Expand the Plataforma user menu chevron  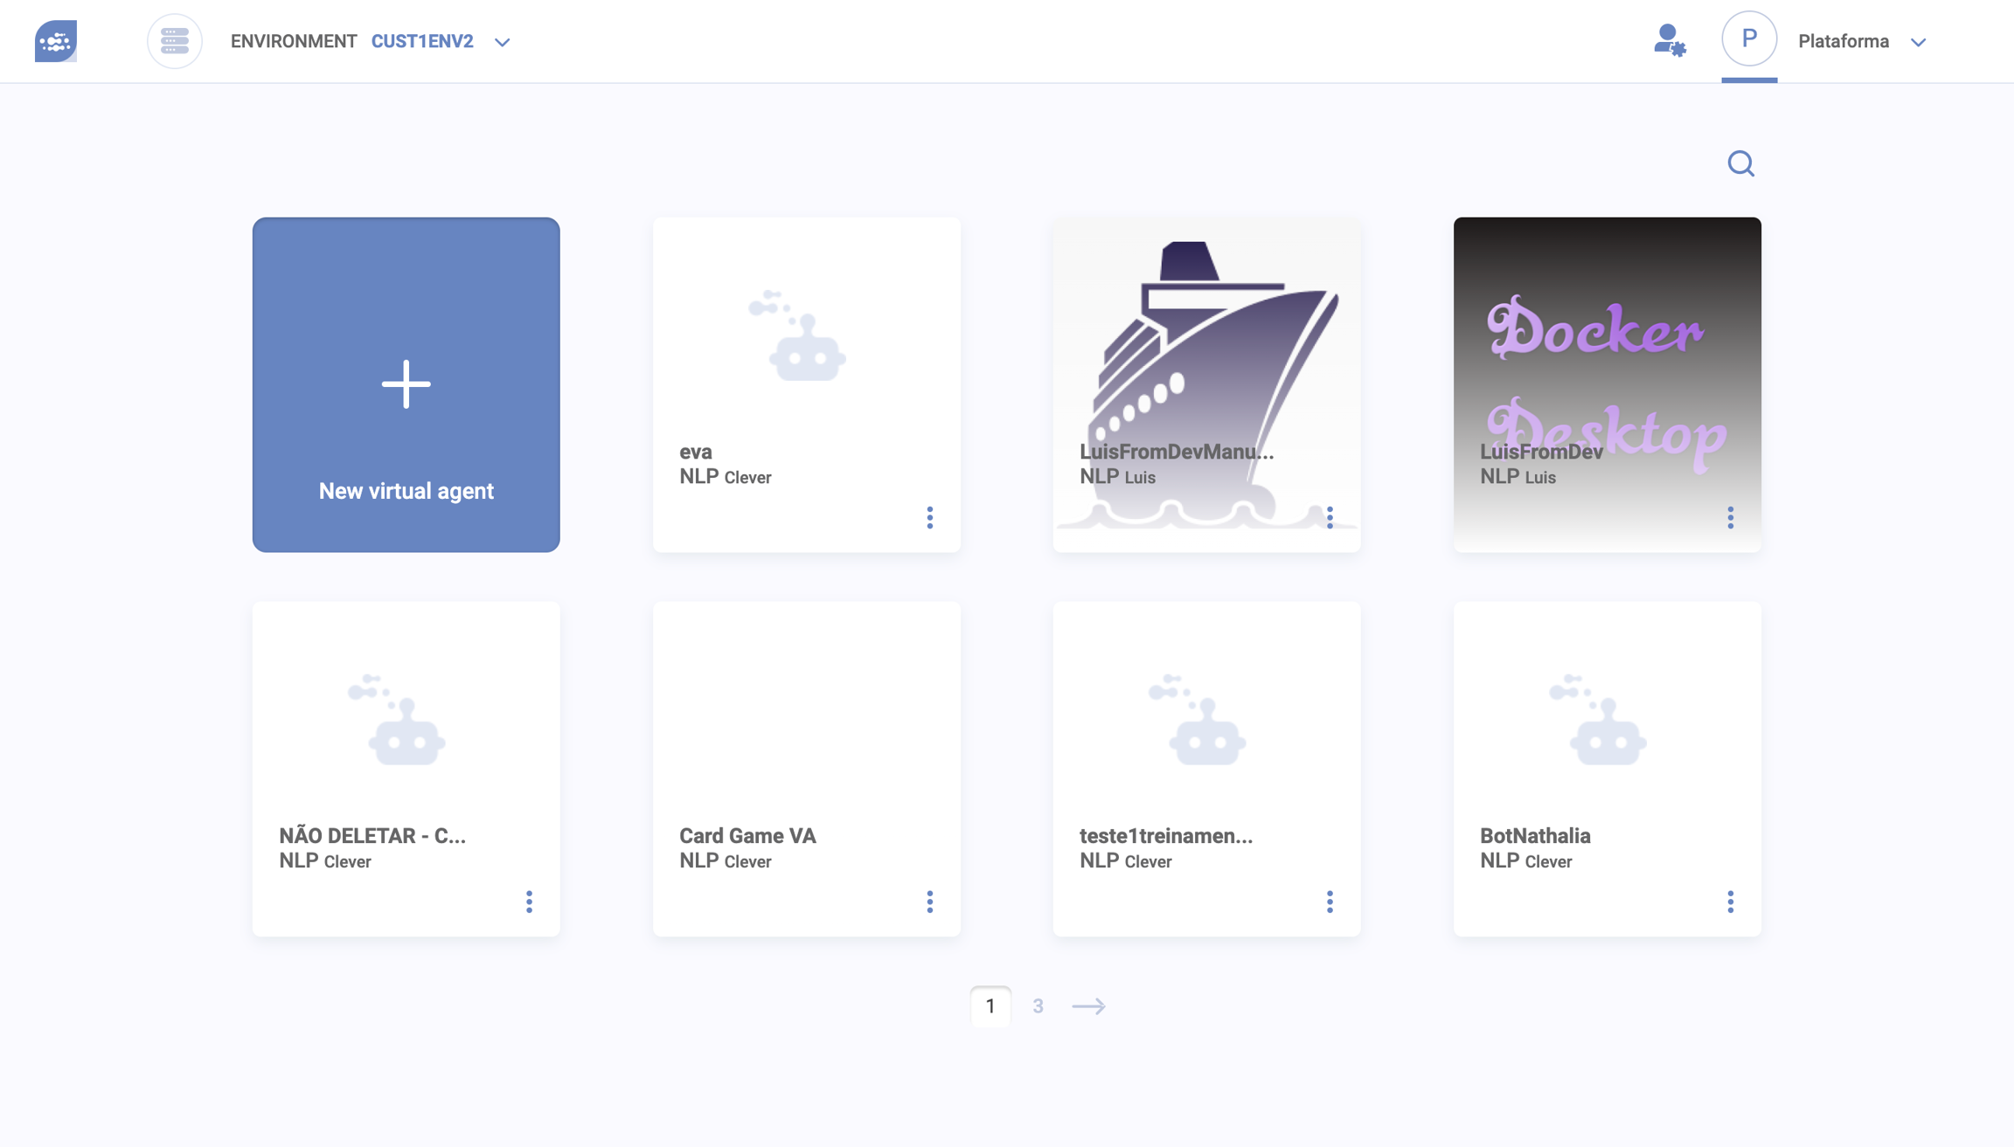pos(1918,42)
